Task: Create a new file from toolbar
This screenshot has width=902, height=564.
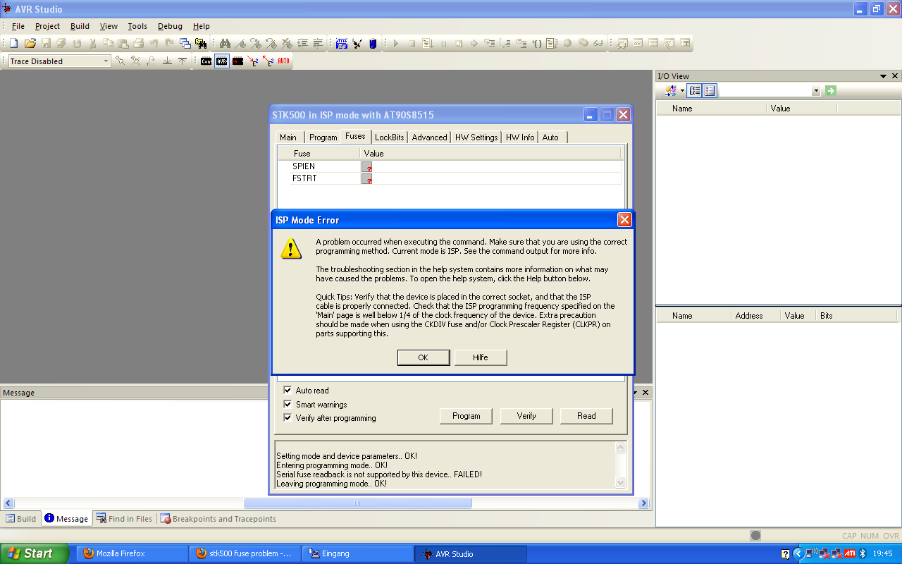Action: [13, 44]
